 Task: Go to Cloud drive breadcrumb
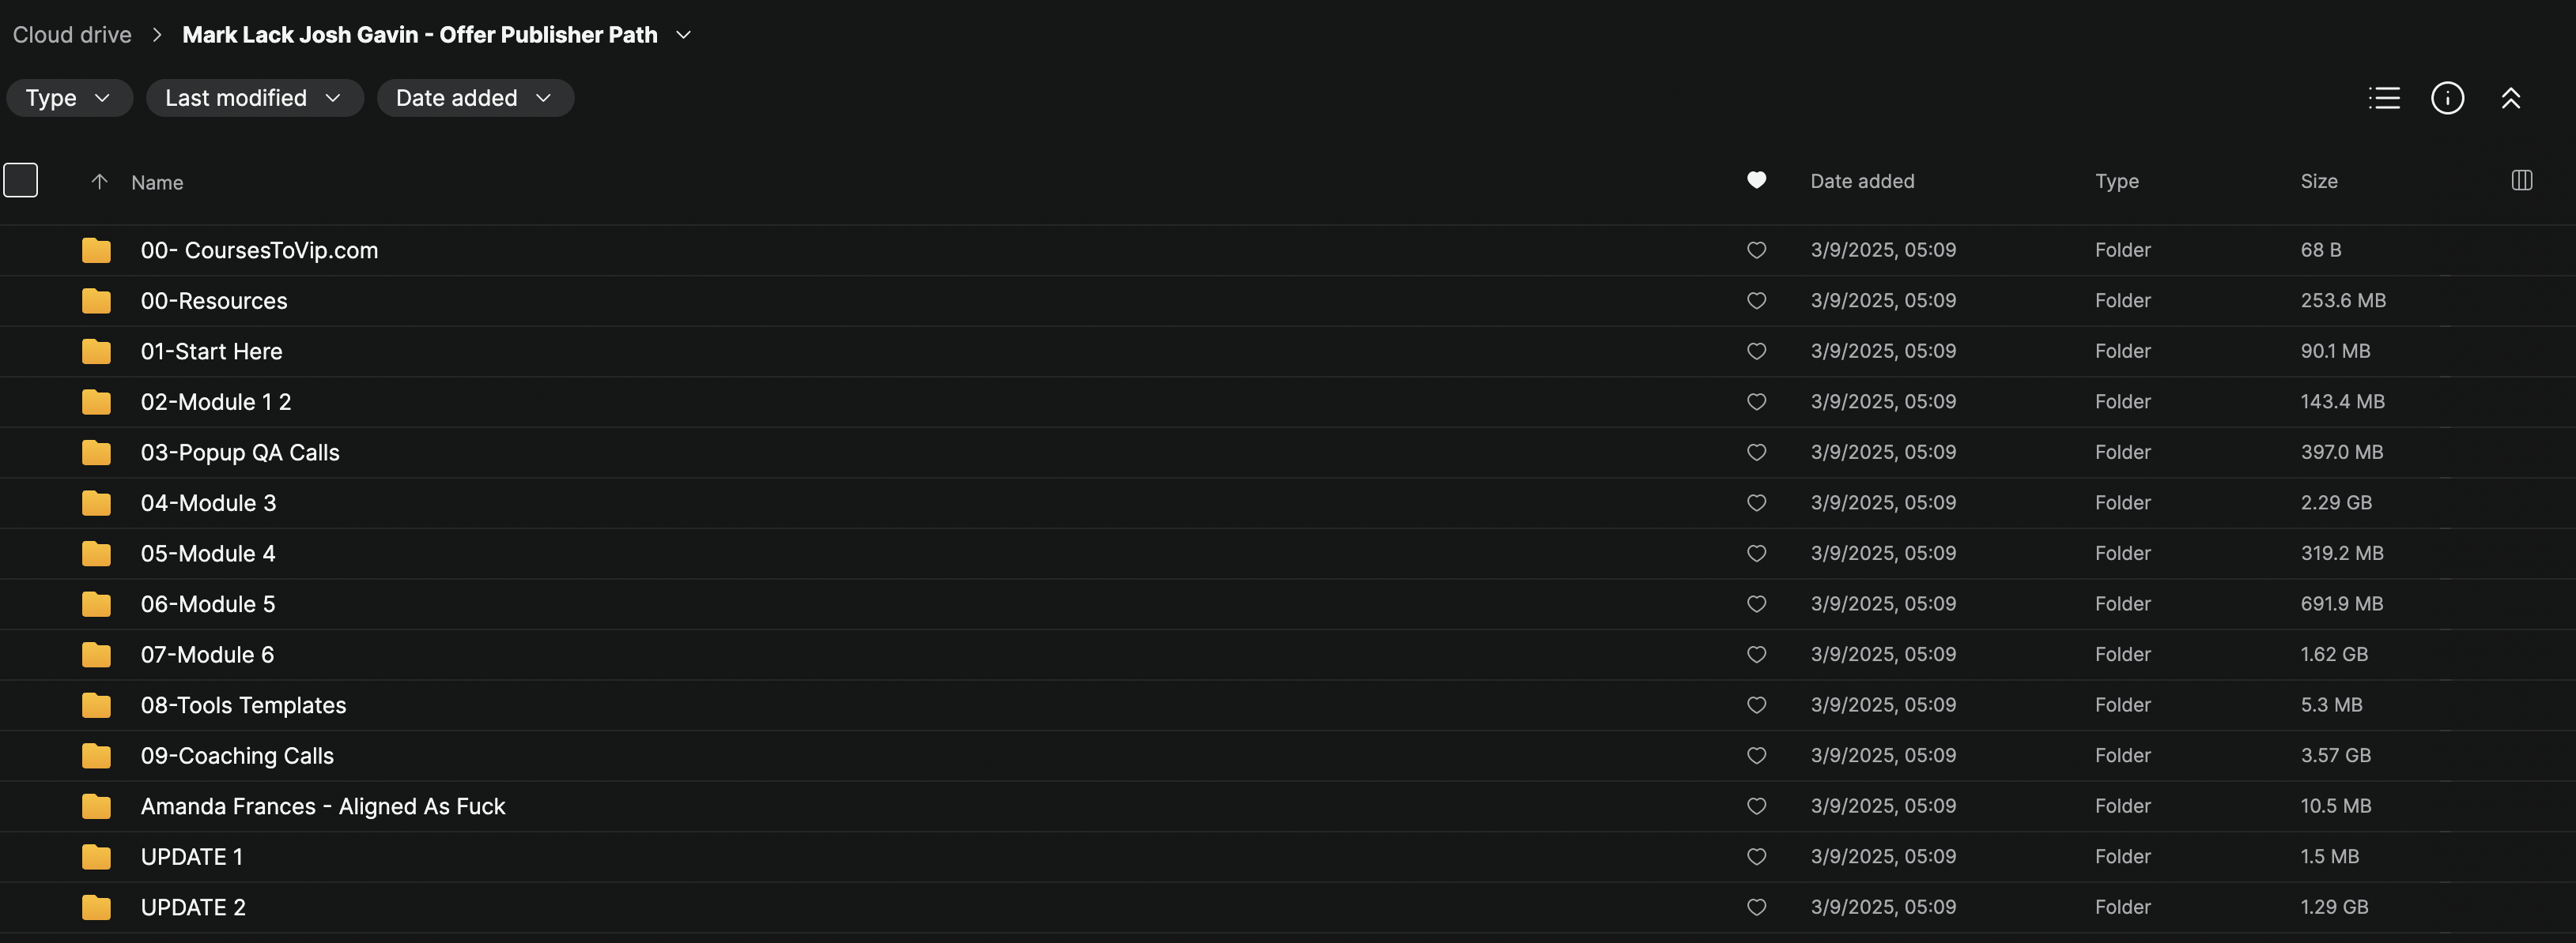[x=72, y=35]
